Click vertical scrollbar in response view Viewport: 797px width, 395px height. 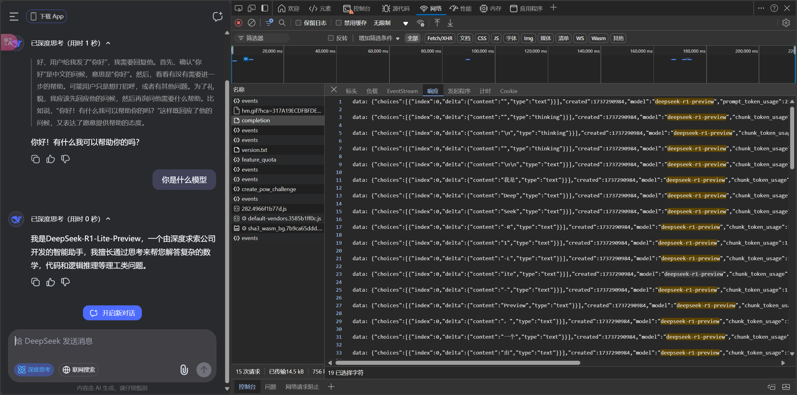792,139
